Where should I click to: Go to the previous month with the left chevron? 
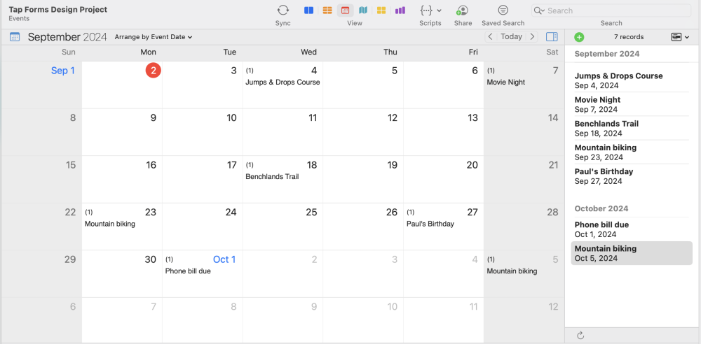point(491,36)
